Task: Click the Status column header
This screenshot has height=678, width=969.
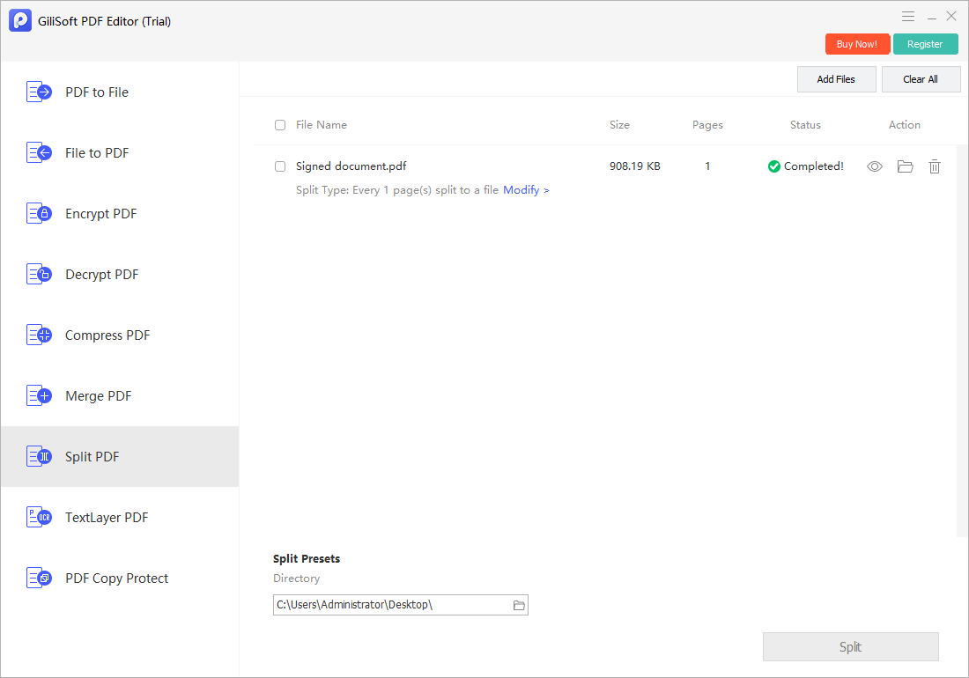Action: 805,125
